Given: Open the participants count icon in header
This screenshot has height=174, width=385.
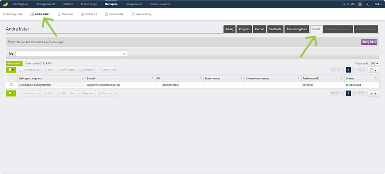Looking at the screenshot, I should (353, 4).
